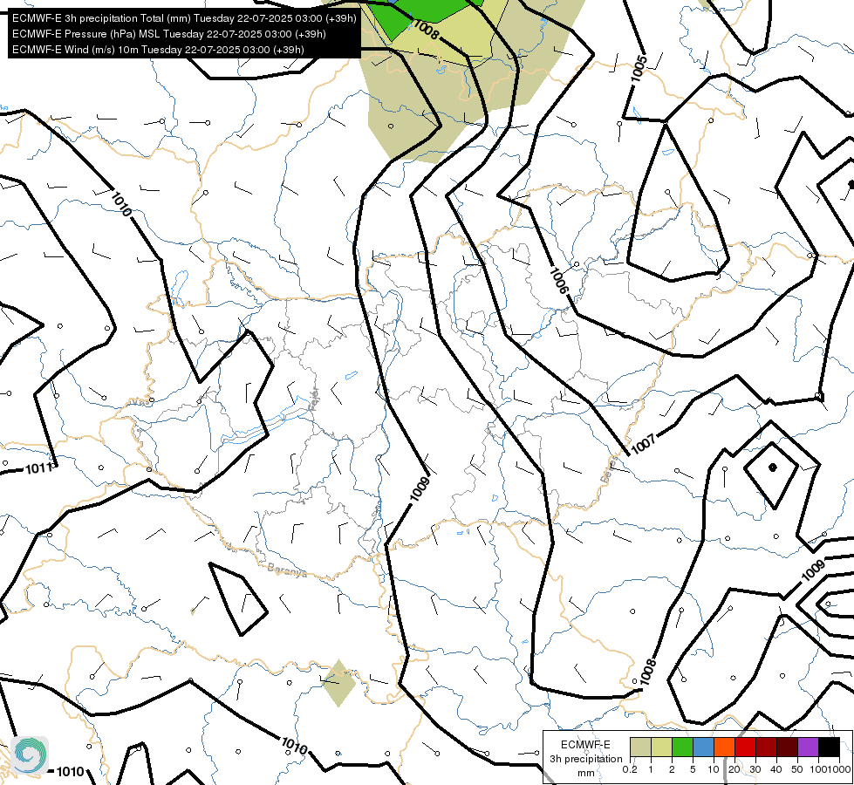The width and height of the screenshot is (854, 785).
Task: Select the green 2–5 mm legend swatch
Action: [x=682, y=747]
